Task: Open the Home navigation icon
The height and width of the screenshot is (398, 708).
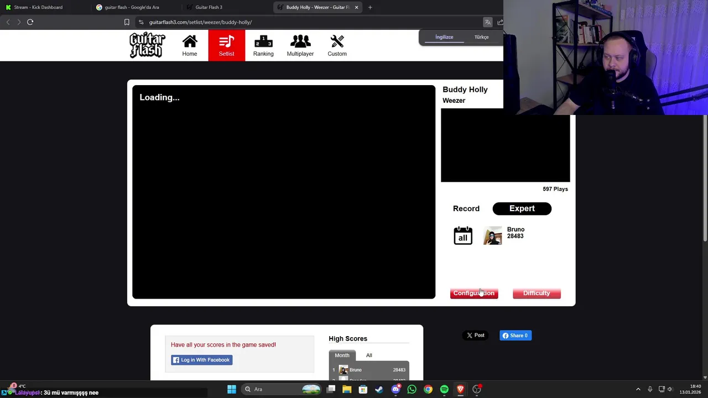Action: 190,45
